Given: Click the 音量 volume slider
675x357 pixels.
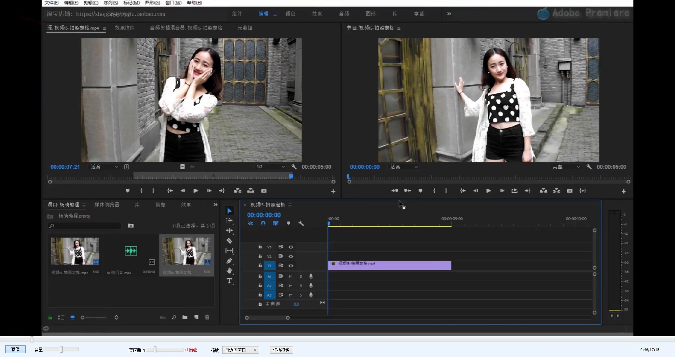Looking at the screenshot, I should [x=61, y=350].
